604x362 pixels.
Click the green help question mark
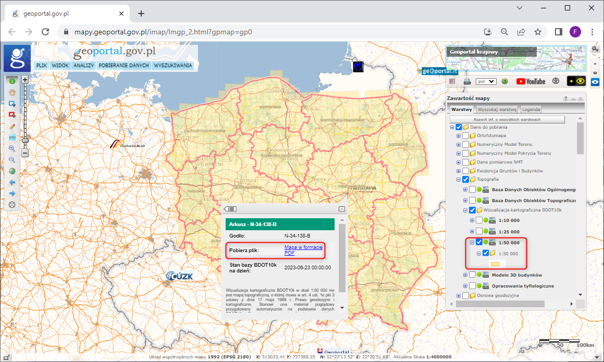[x=504, y=81]
